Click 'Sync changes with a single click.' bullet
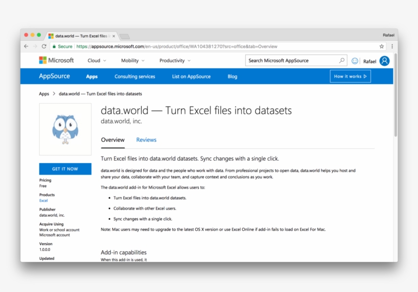The height and width of the screenshot is (292, 418). coord(143,219)
